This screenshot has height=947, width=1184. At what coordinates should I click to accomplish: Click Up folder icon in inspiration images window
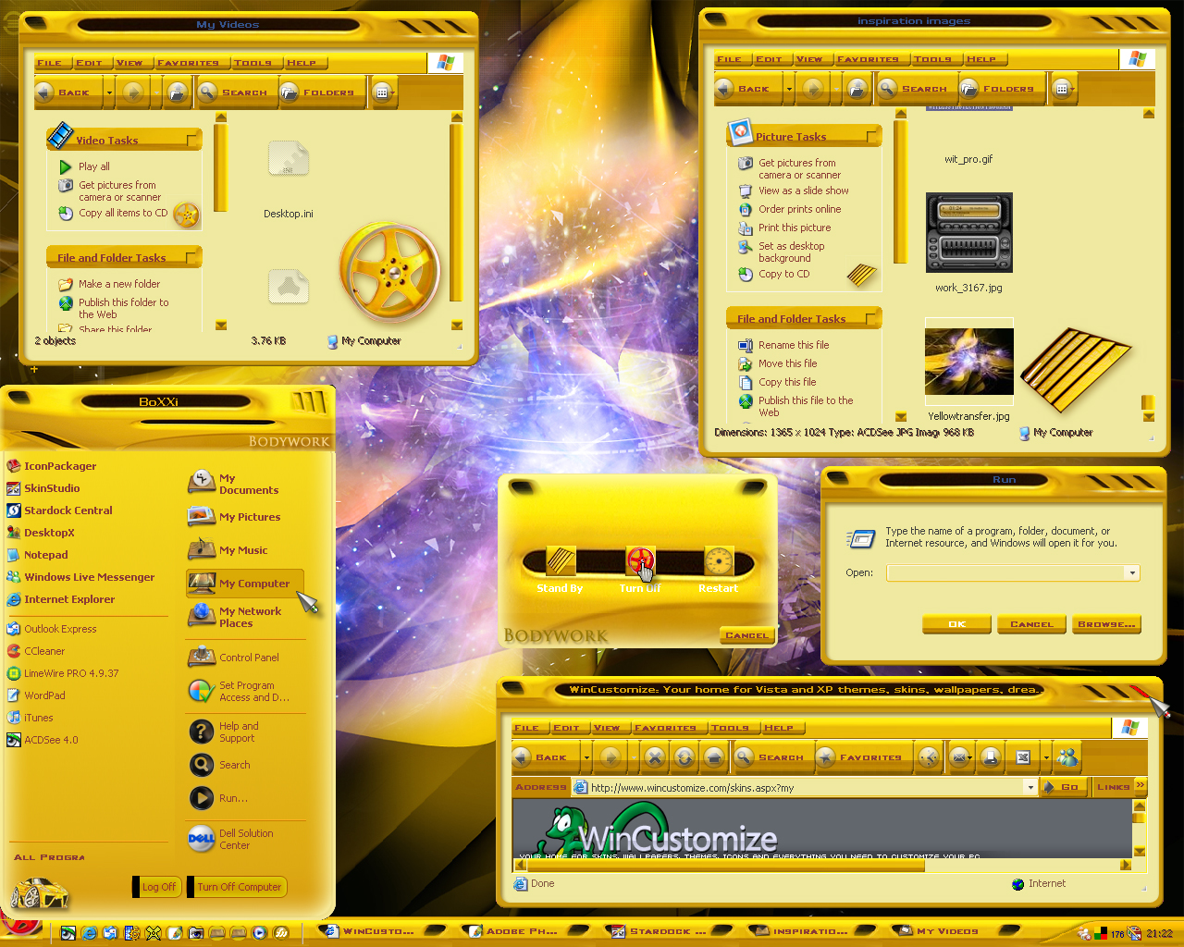[857, 88]
